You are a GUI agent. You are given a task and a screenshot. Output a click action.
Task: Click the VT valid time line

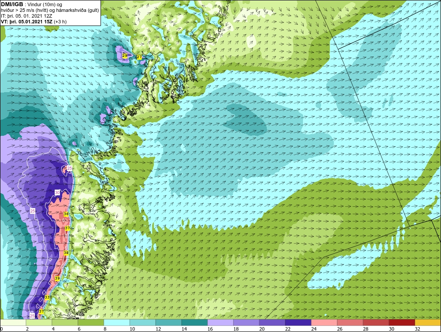34,22
